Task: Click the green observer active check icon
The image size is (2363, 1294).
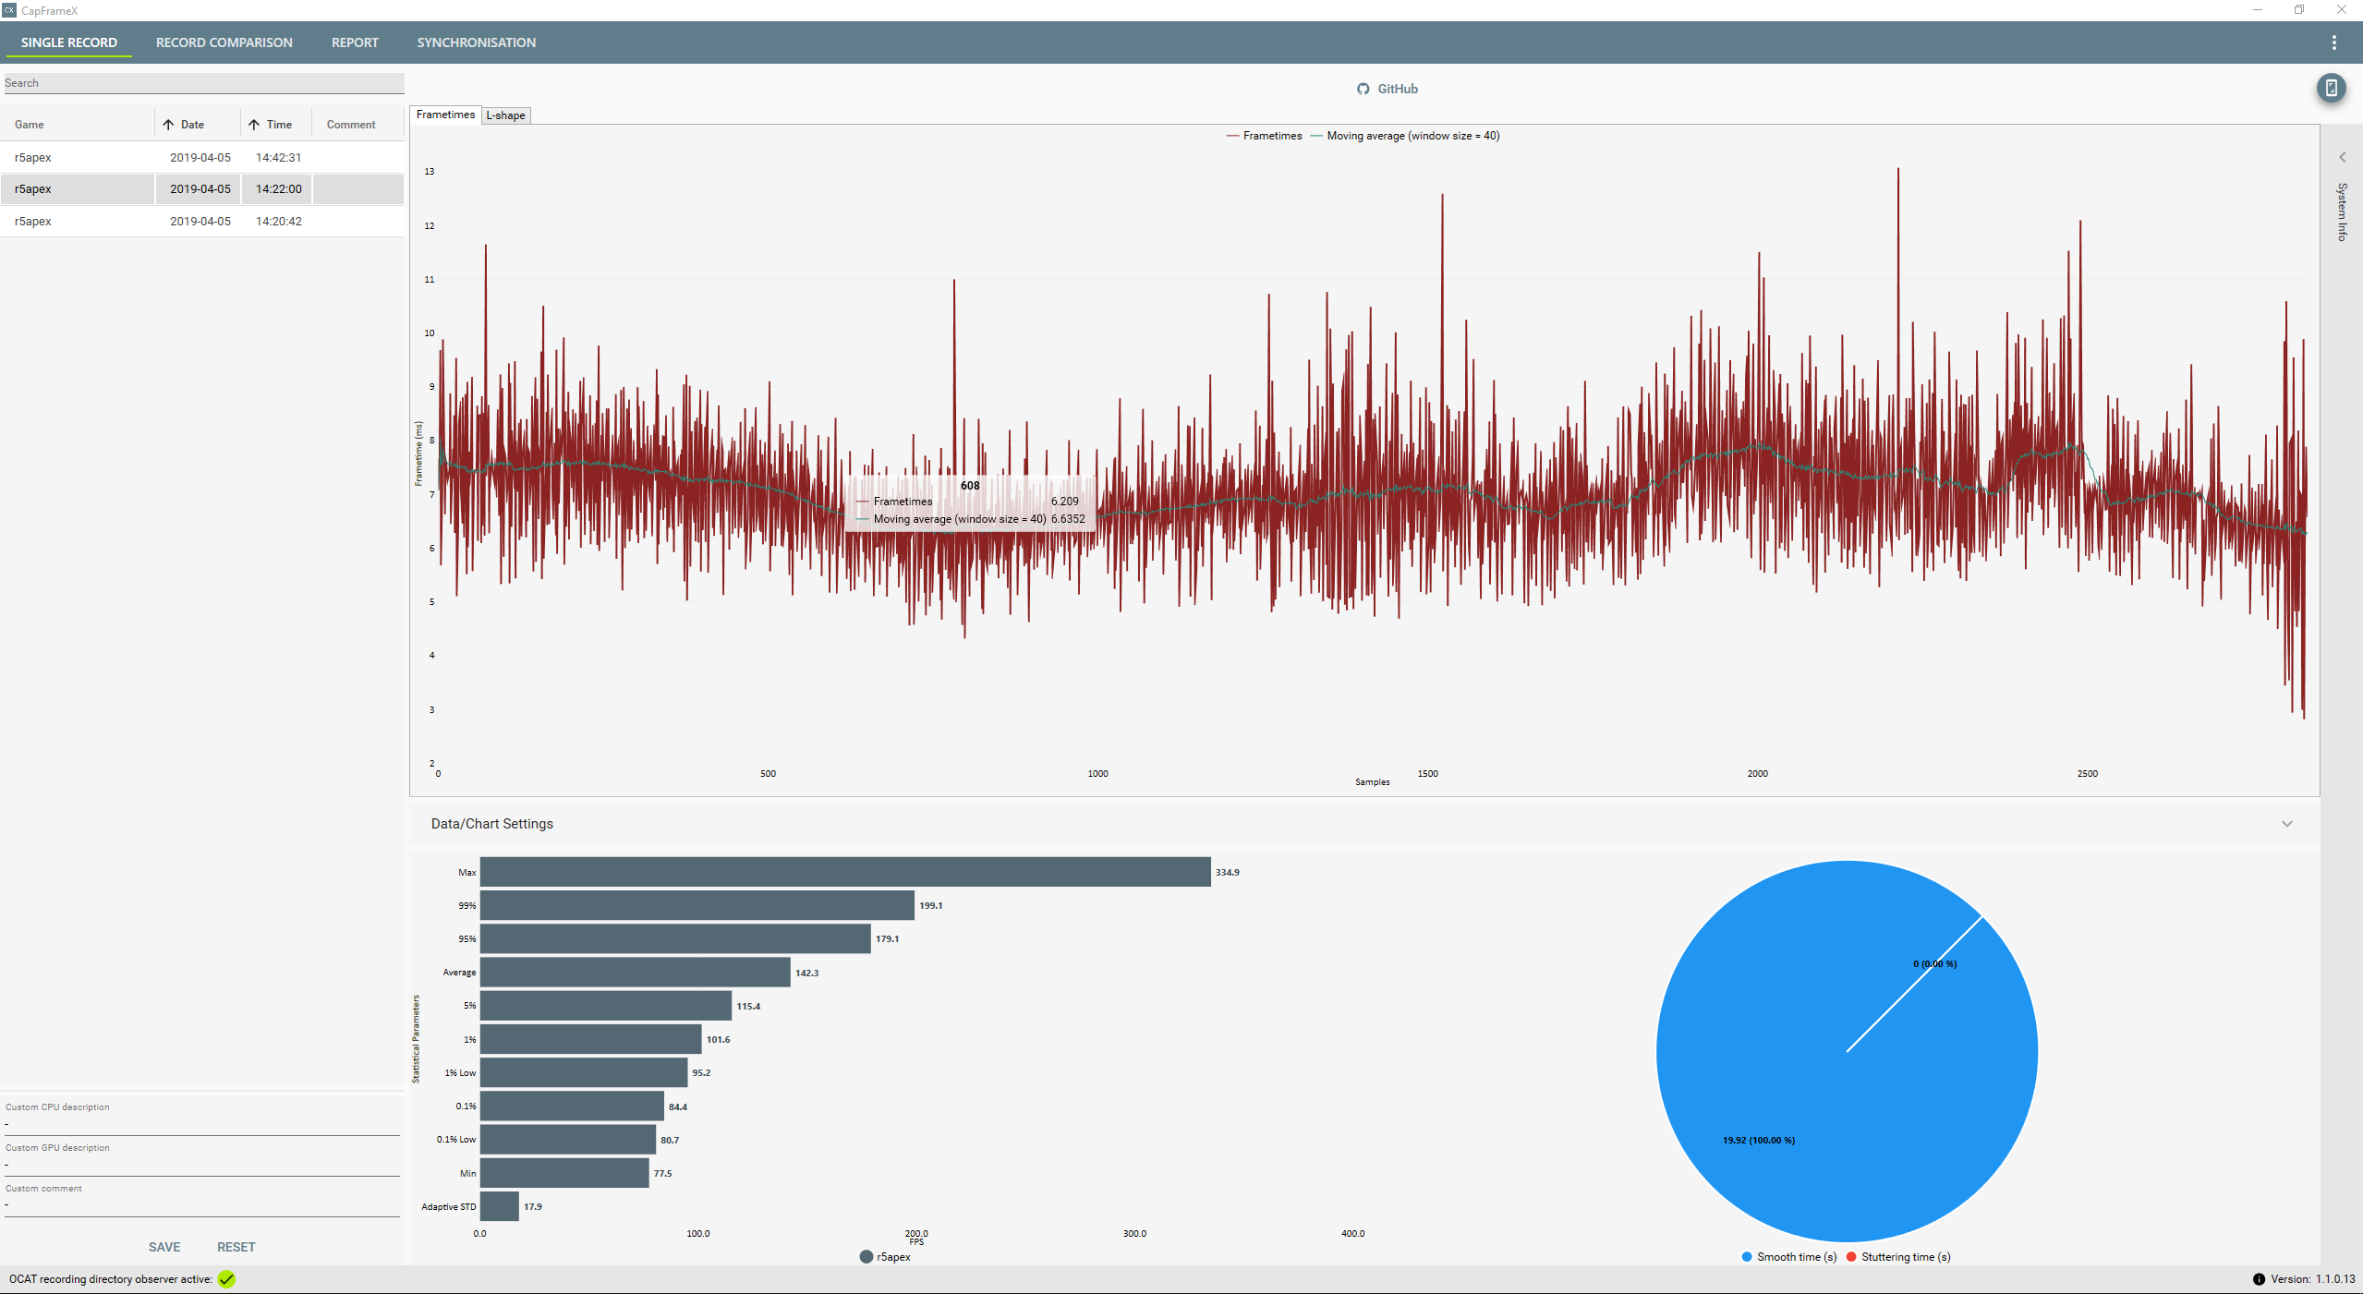Action: coord(226,1279)
